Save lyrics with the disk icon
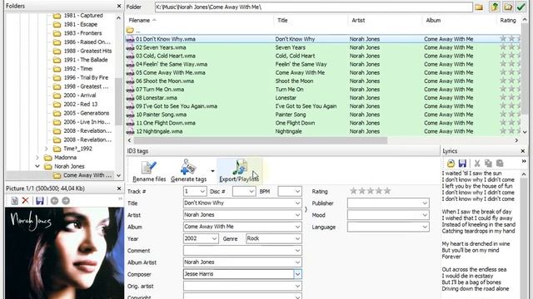The image size is (533, 299). pos(462,164)
